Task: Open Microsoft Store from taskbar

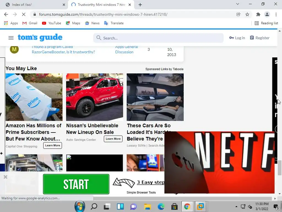Action: click(174, 206)
